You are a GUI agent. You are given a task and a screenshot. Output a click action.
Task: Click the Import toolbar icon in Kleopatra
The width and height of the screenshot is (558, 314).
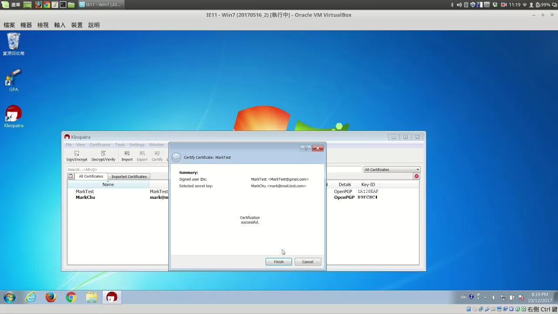(x=127, y=156)
